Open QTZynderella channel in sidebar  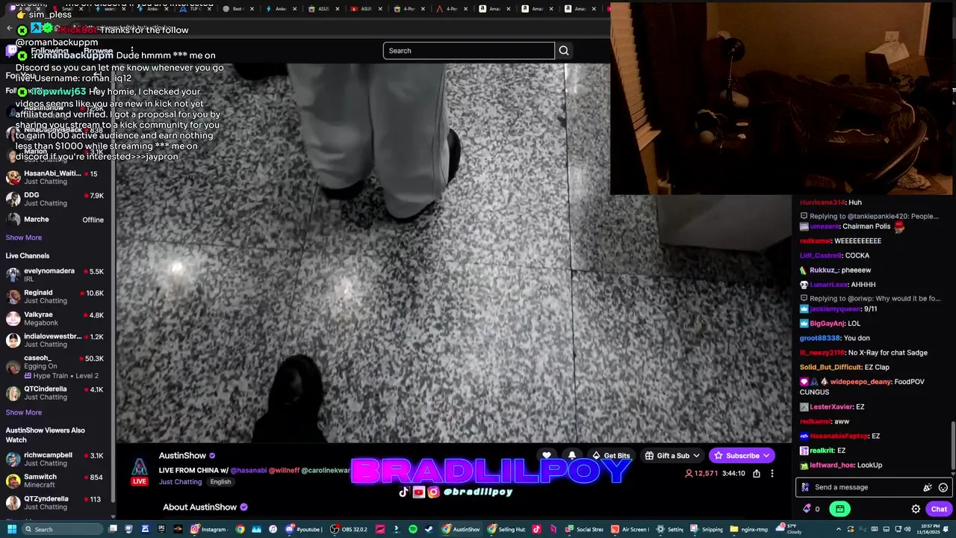[x=57, y=502]
